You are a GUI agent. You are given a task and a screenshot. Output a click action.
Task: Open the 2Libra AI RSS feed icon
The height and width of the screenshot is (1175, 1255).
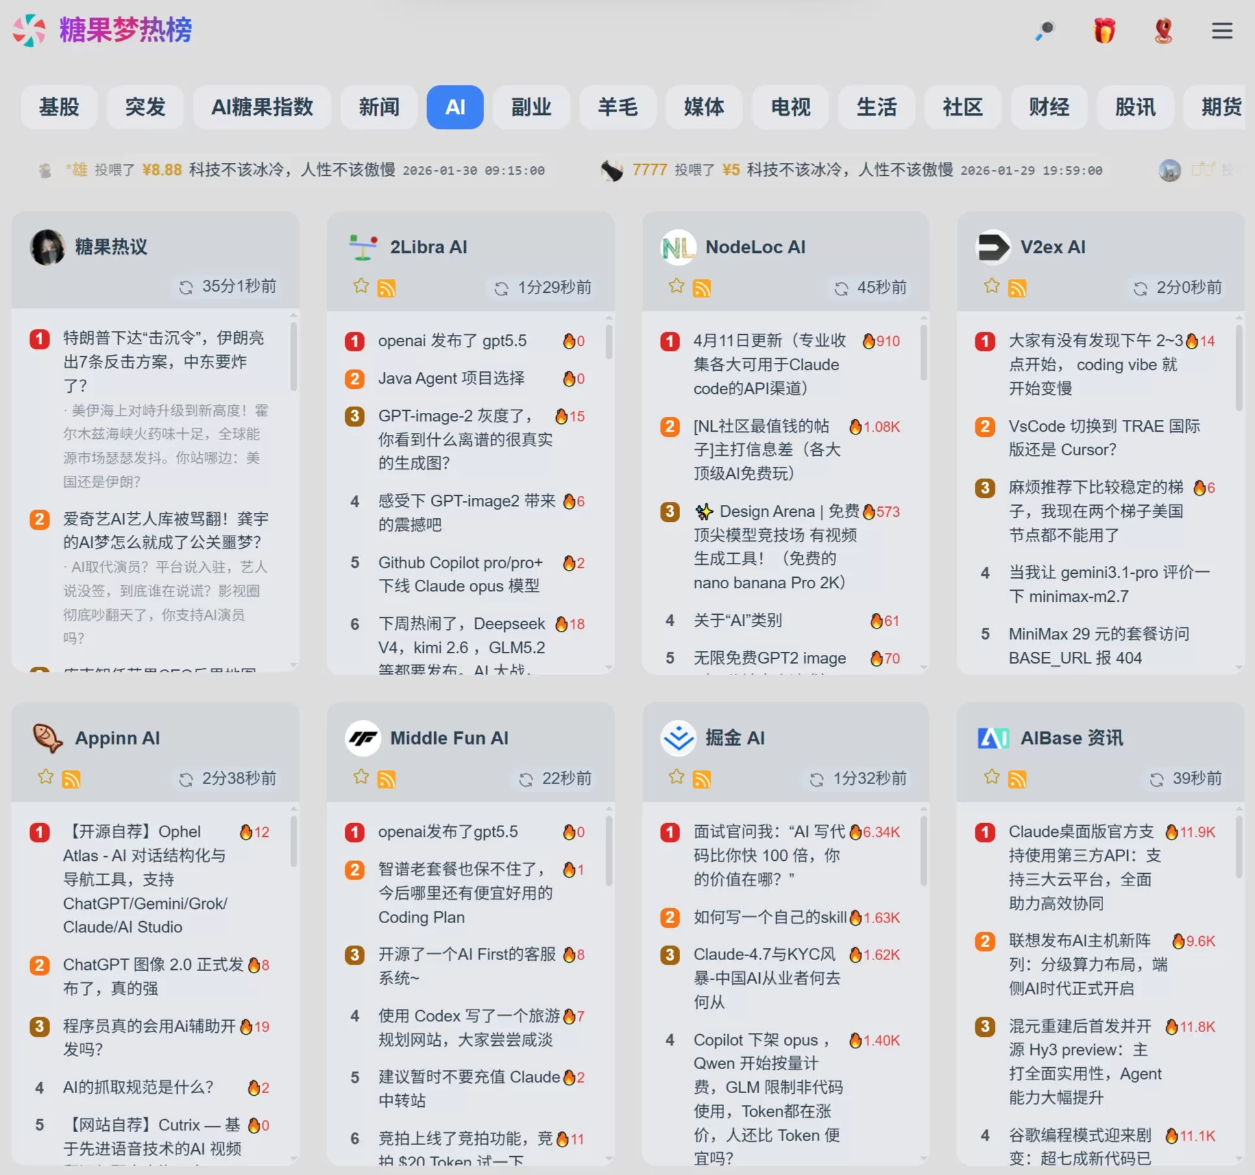pyautogui.click(x=387, y=288)
